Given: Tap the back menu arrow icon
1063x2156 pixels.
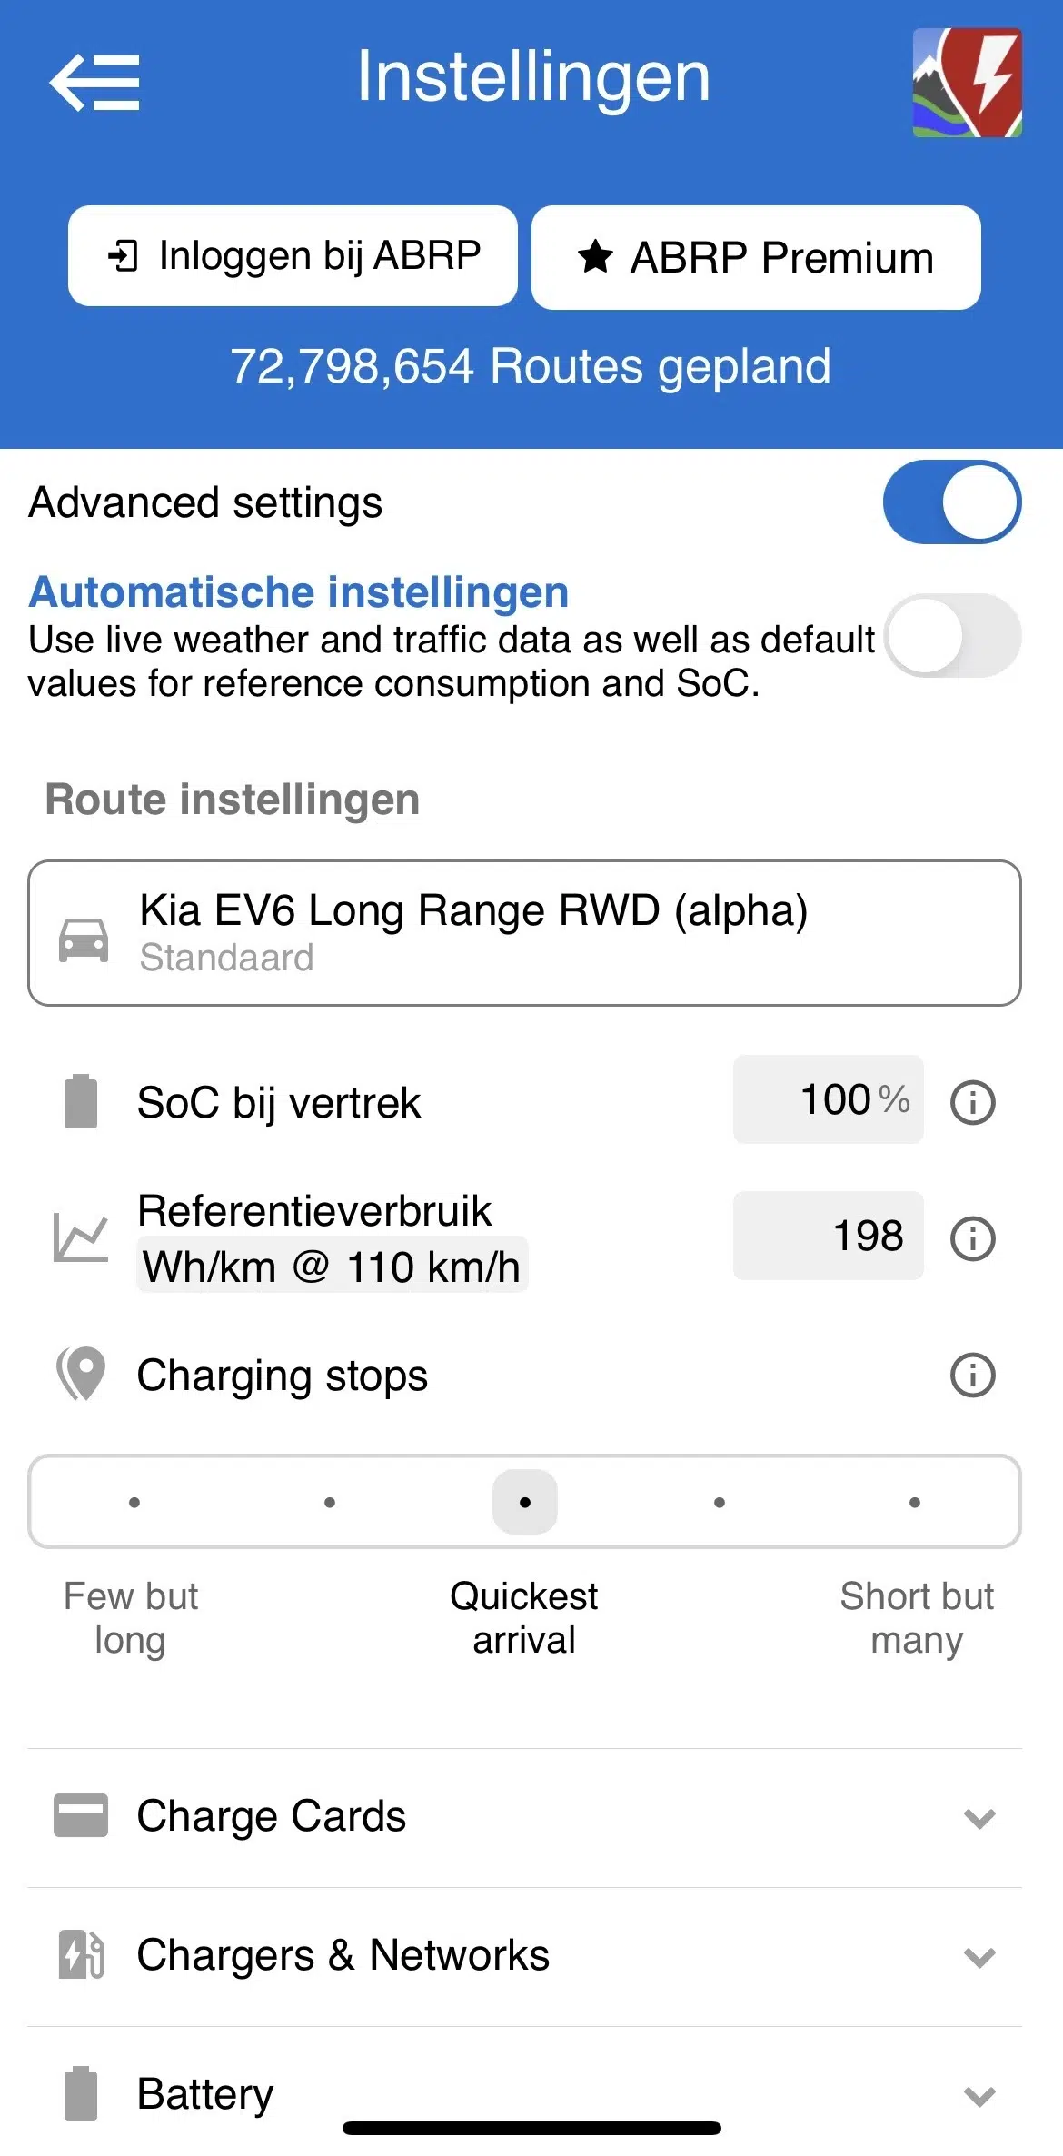Looking at the screenshot, I should [94, 83].
